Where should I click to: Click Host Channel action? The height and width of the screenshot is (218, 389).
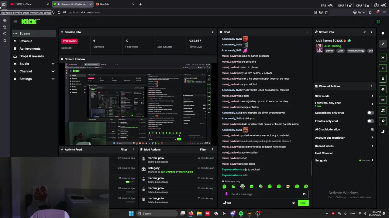point(324,153)
